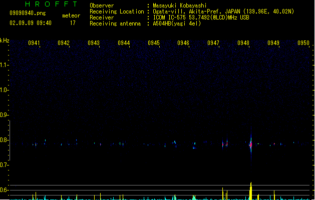Click the Receiver label
Viewport: 315px width, 200px height.
tap(102, 17)
